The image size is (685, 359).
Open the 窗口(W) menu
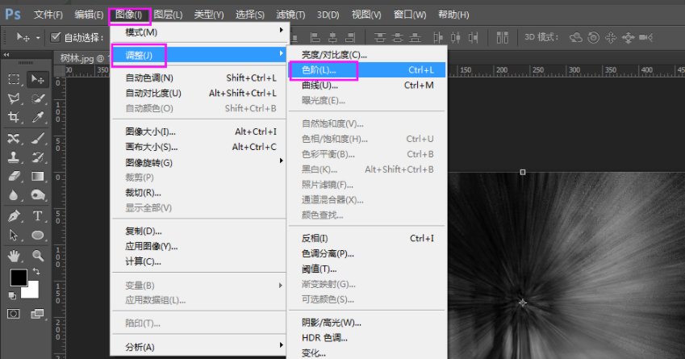[x=409, y=15]
